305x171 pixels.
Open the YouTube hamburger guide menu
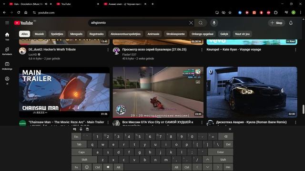pyautogui.click(x=7, y=23)
